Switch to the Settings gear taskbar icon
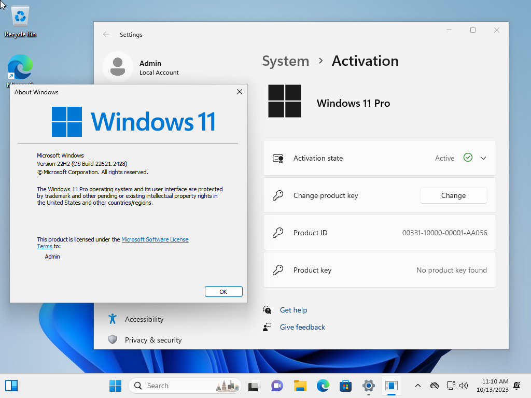531x398 pixels. 369,386
